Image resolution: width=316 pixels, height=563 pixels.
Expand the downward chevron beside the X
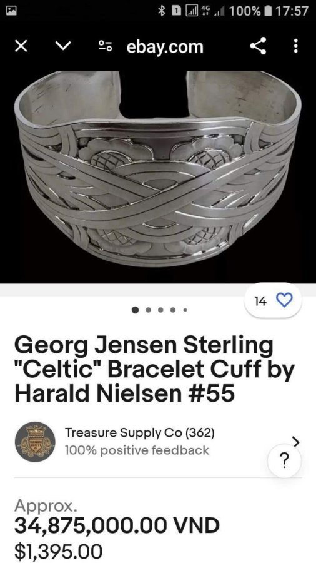pos(63,46)
